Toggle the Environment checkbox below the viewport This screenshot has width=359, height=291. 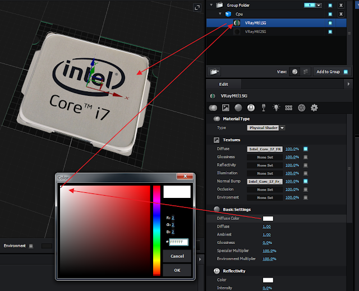click(31, 246)
